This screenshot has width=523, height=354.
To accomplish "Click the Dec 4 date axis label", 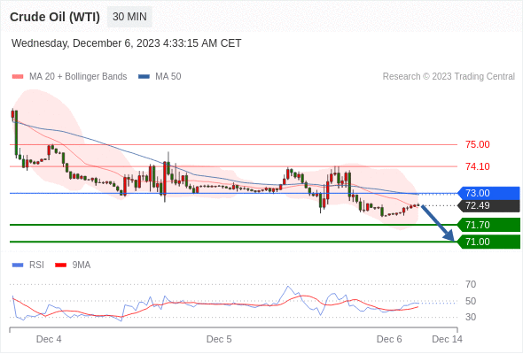I will coord(49,339).
